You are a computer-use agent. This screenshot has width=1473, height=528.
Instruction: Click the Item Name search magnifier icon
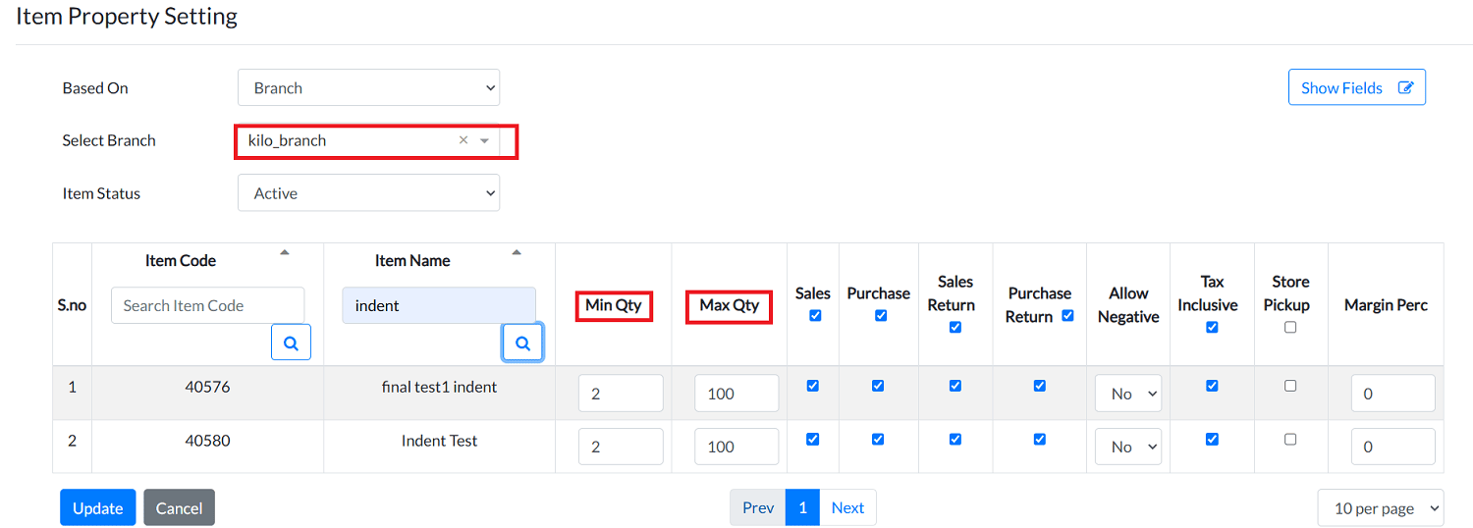522,343
